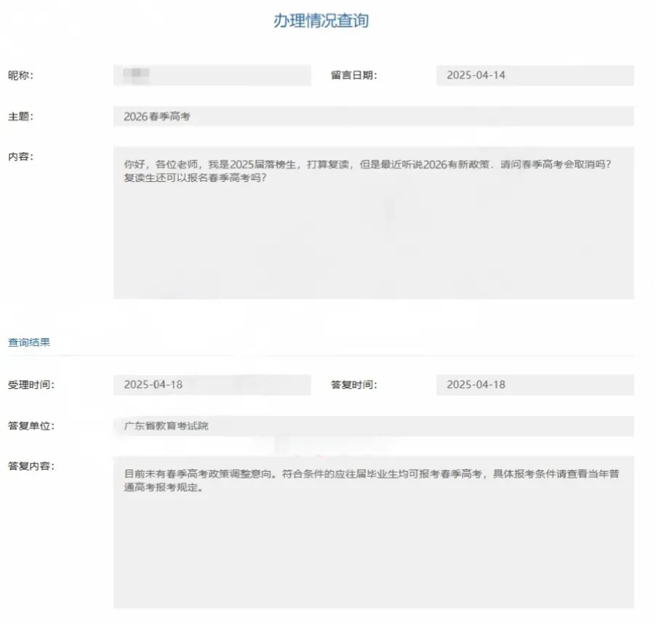Viewport: 656px width, 626px height.
Task: Click the reply text starting 目前未有春季高考政策调整意向
Action: click(x=372, y=474)
